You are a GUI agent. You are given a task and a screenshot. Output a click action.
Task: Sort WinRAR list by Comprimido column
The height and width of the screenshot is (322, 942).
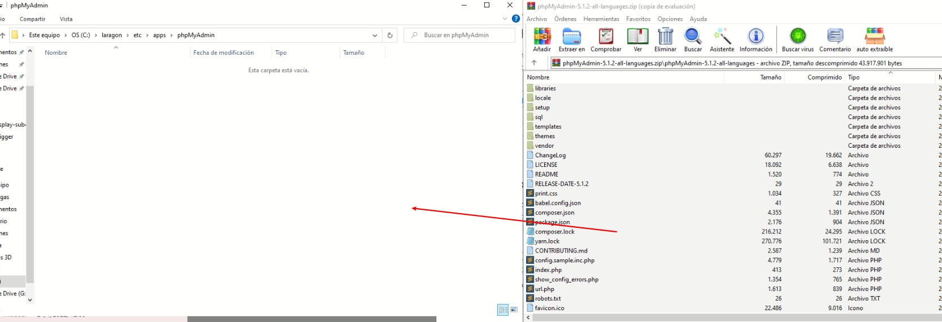click(824, 77)
